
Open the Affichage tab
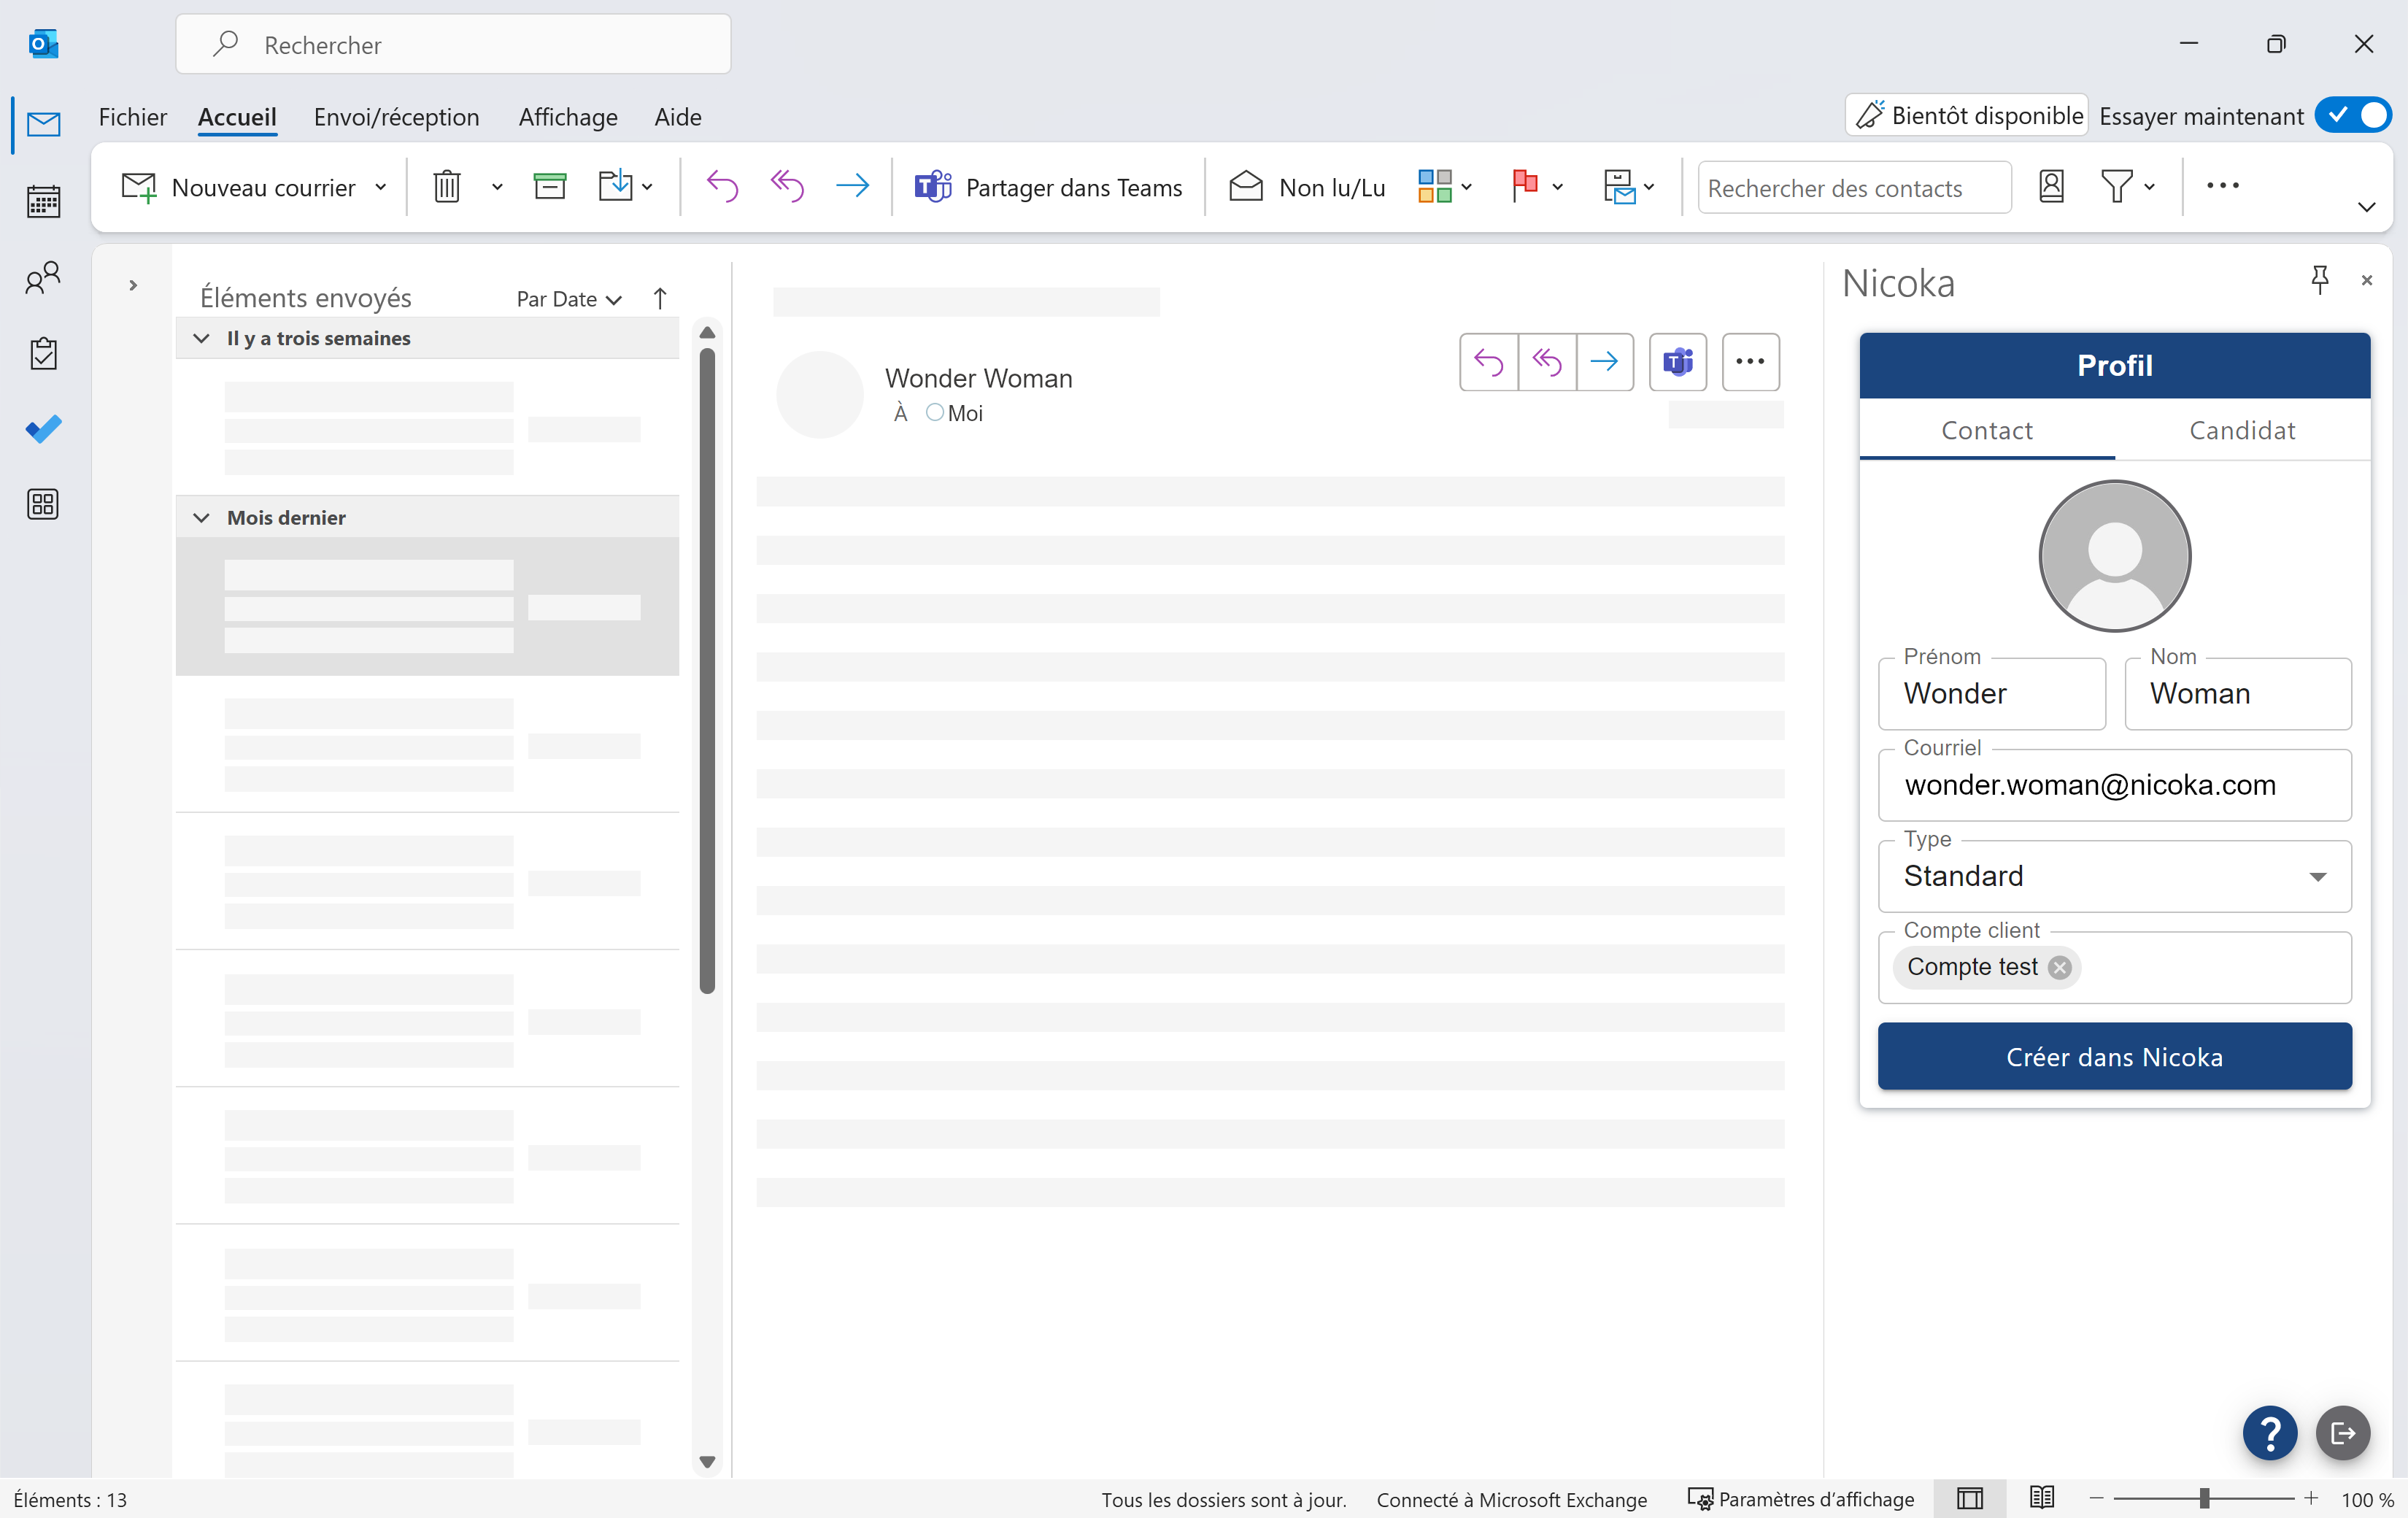pos(567,117)
